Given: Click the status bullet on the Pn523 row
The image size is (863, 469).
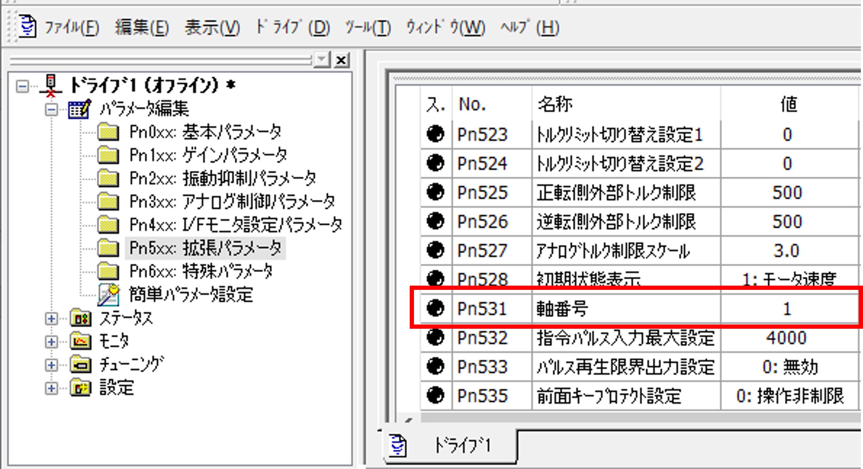Looking at the screenshot, I should (x=435, y=134).
